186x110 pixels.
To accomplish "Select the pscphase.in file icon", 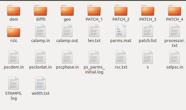I will click(67, 57).
